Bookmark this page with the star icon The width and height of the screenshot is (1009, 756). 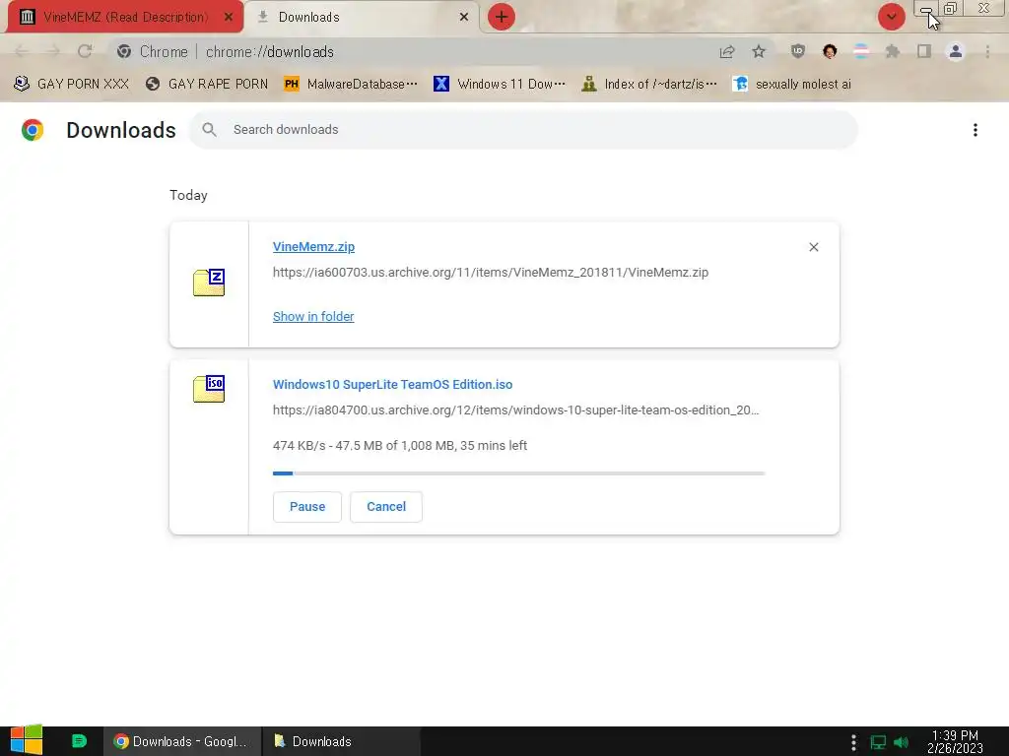tap(759, 51)
